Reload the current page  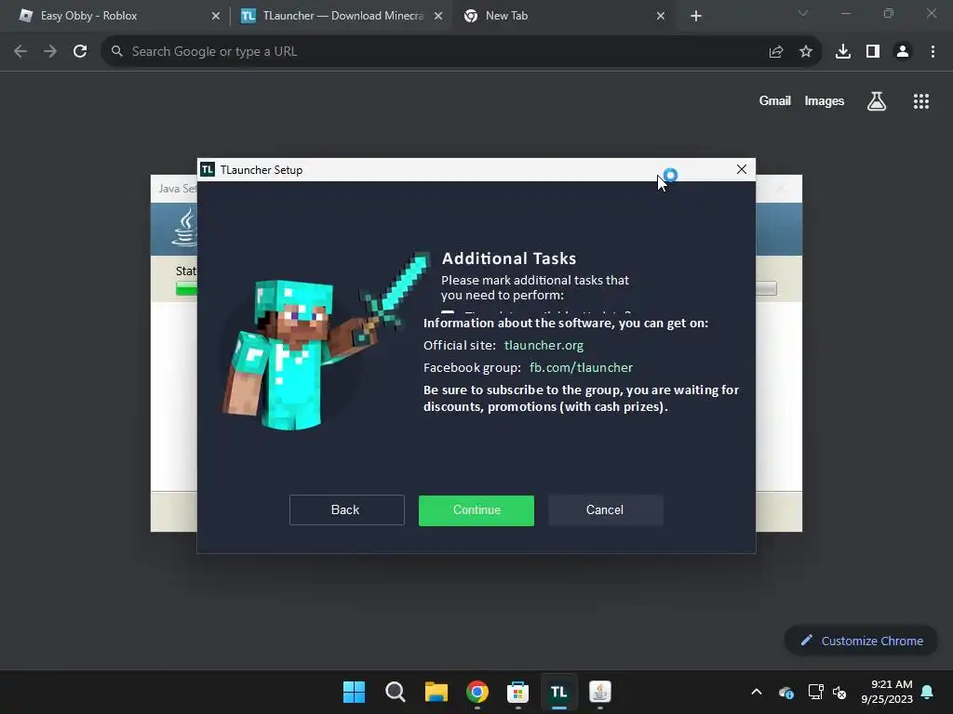[80, 52]
